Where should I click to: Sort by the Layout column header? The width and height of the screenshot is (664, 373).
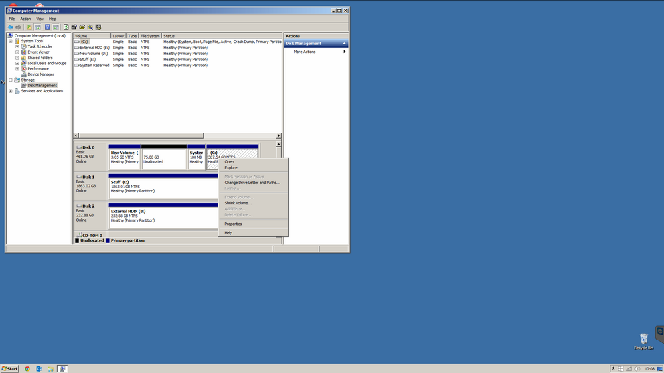[119, 36]
